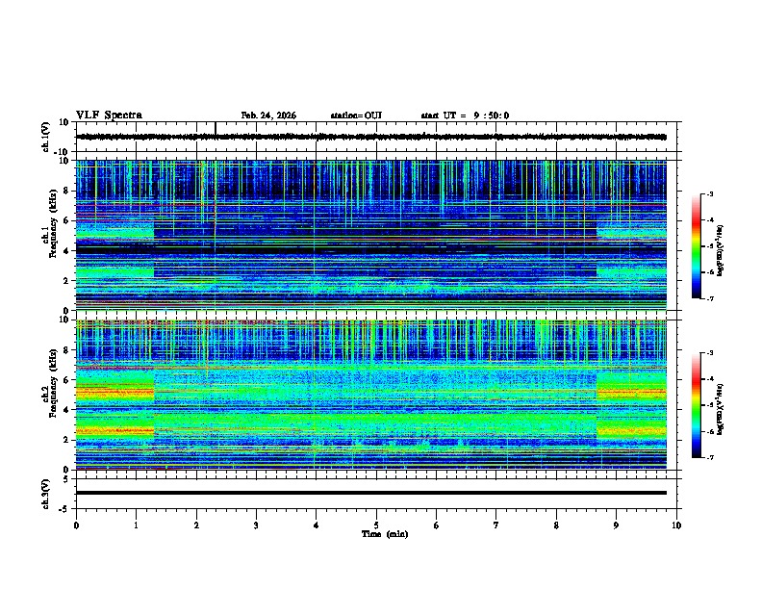Click time axis tick label "8"
The width and height of the screenshot is (762, 589).
(556, 525)
